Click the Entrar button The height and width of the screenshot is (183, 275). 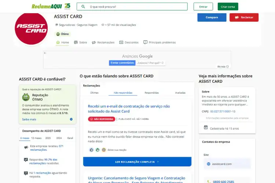pyautogui.click(x=203, y=7)
